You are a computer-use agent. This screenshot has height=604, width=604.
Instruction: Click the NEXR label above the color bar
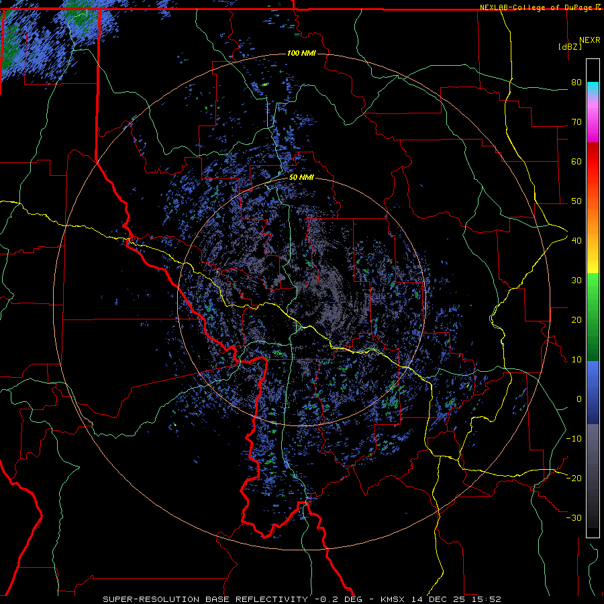point(590,40)
